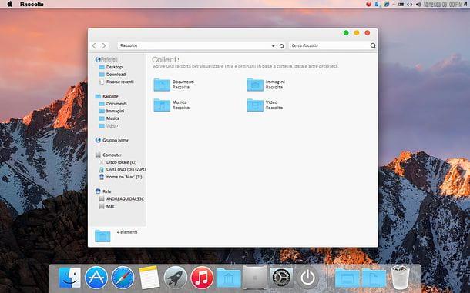Click the Mac Pro computer dock icon
470x293 pixels.
pos(254,278)
